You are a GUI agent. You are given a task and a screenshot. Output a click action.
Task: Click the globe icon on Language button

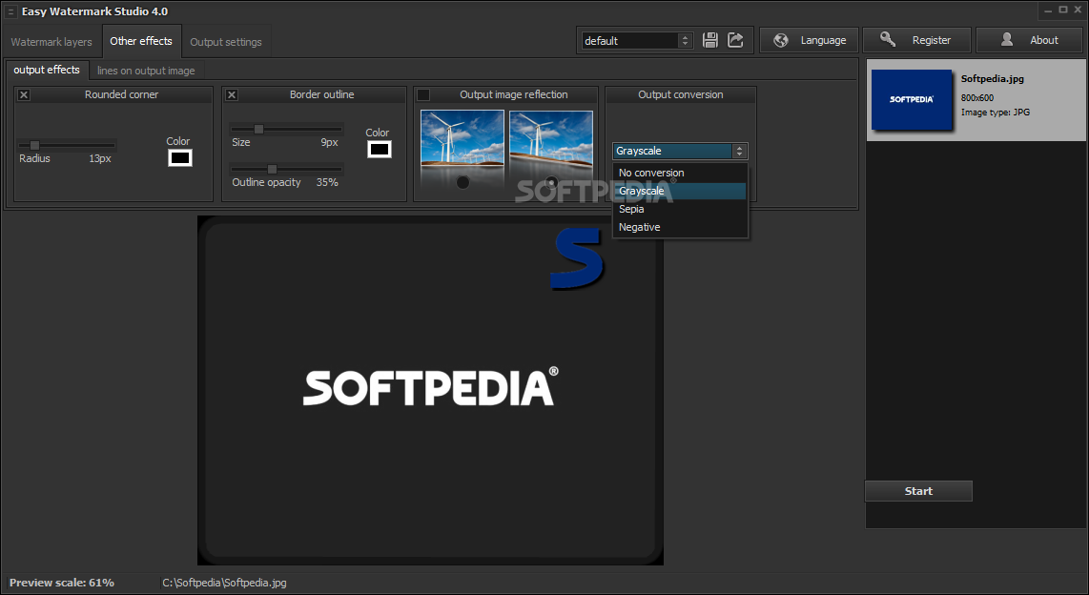coord(781,40)
